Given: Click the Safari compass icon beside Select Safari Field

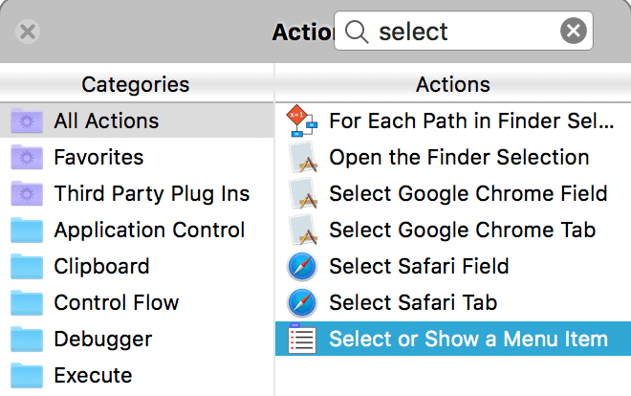Looking at the screenshot, I should (x=302, y=267).
